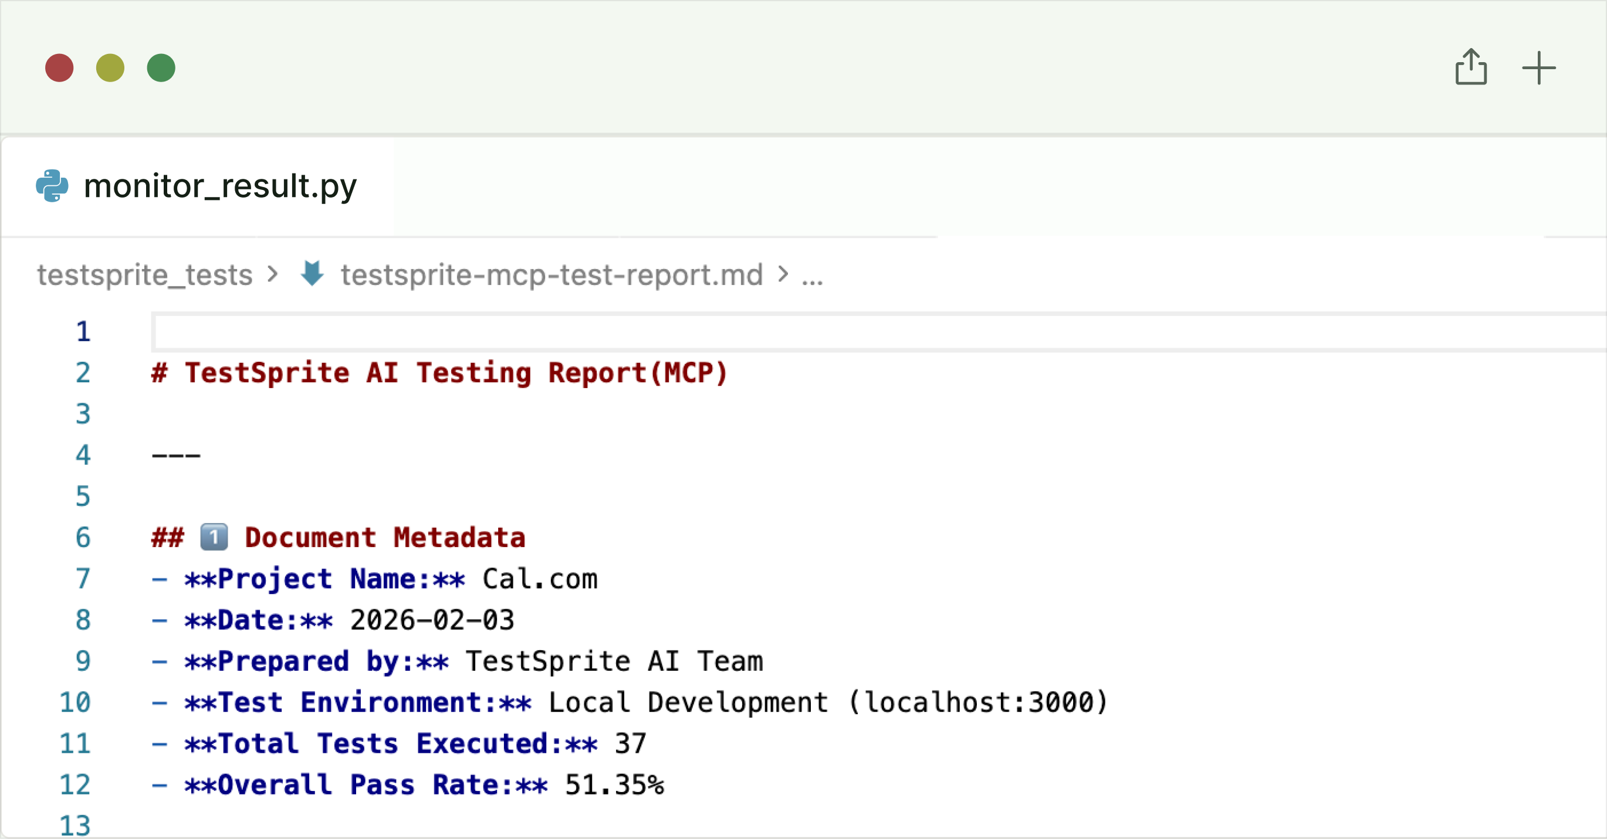This screenshot has height=839, width=1607.
Task: Click the yellow minimize window button
Action: tap(110, 67)
